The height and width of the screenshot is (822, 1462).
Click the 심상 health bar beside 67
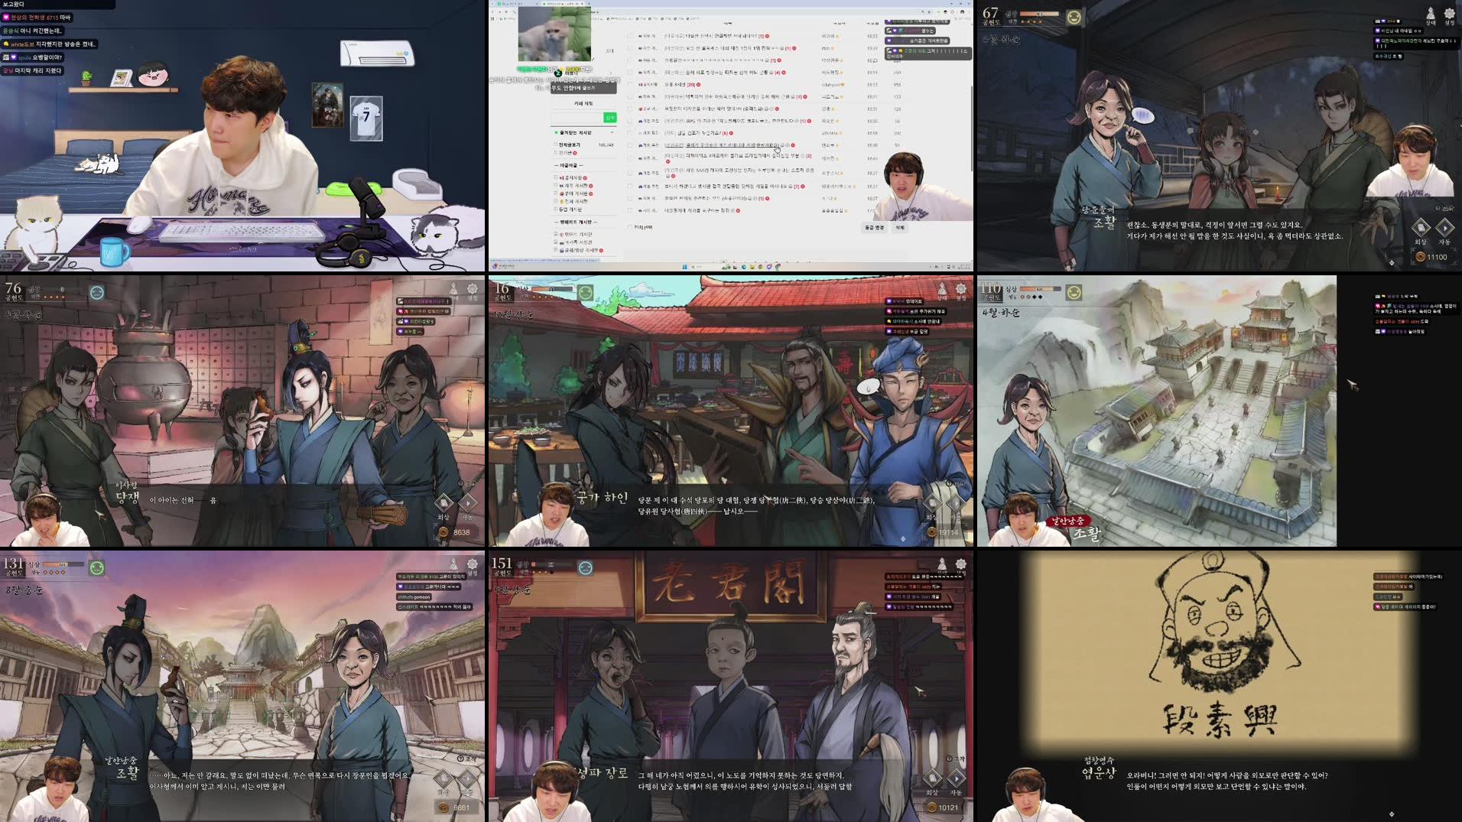point(1040,14)
